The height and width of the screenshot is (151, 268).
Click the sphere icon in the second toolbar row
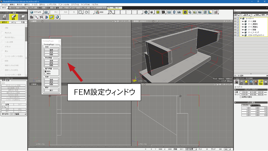(x=58, y=17)
